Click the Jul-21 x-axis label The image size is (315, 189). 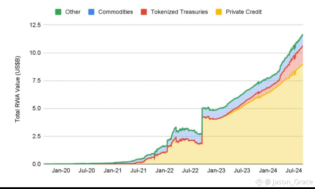pos(139,171)
